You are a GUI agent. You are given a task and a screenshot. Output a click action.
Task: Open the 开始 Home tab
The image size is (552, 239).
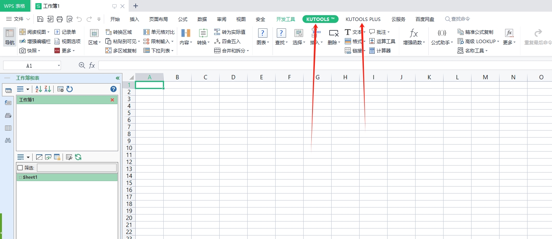click(115, 19)
